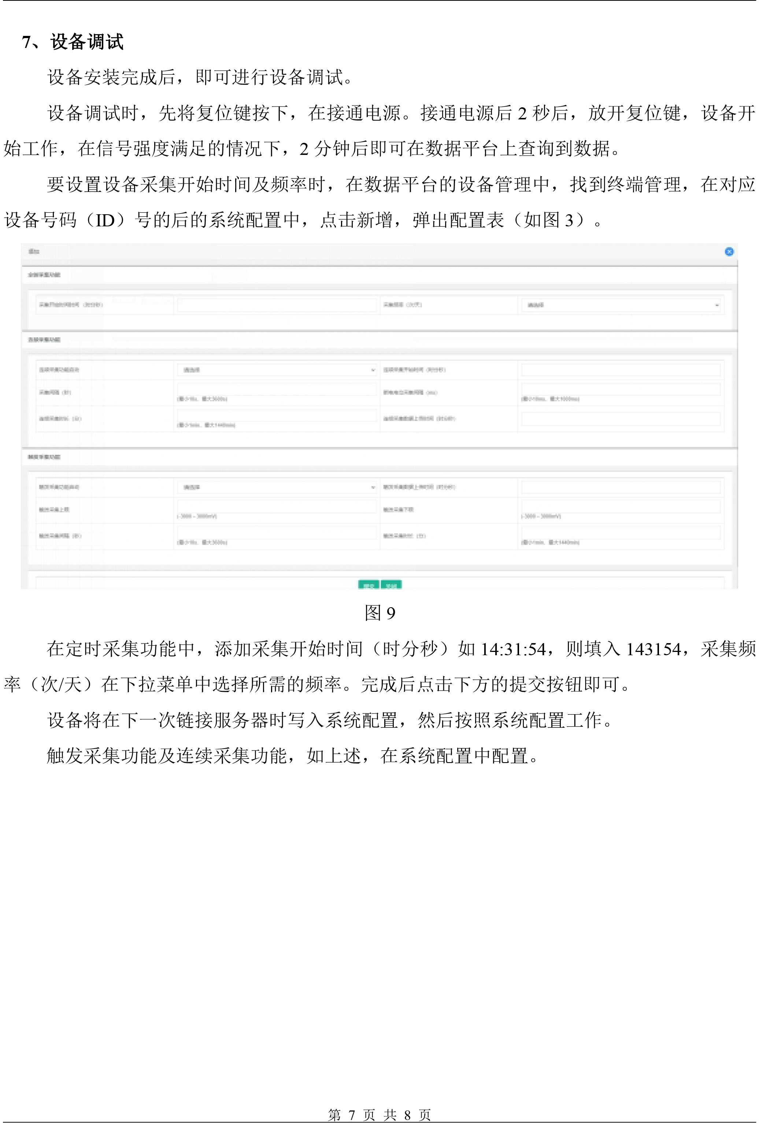Click the 定时采集功能 section header
Screen dimensions: 759x1124
coord(44,275)
